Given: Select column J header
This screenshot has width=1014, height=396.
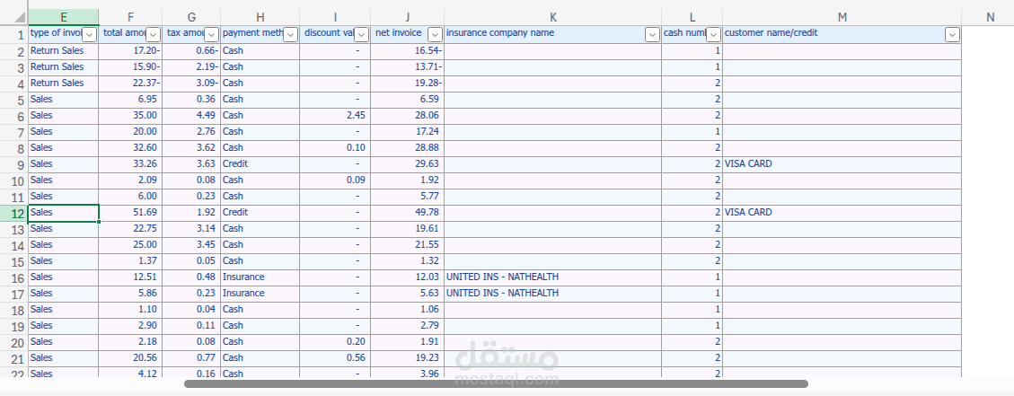Looking at the screenshot, I should [x=408, y=17].
